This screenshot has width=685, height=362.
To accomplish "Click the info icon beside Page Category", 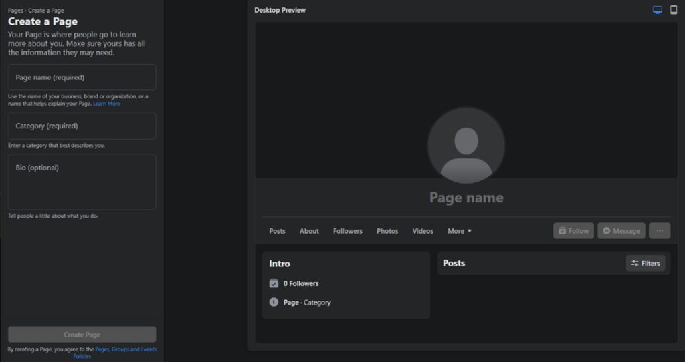I will pos(274,302).
